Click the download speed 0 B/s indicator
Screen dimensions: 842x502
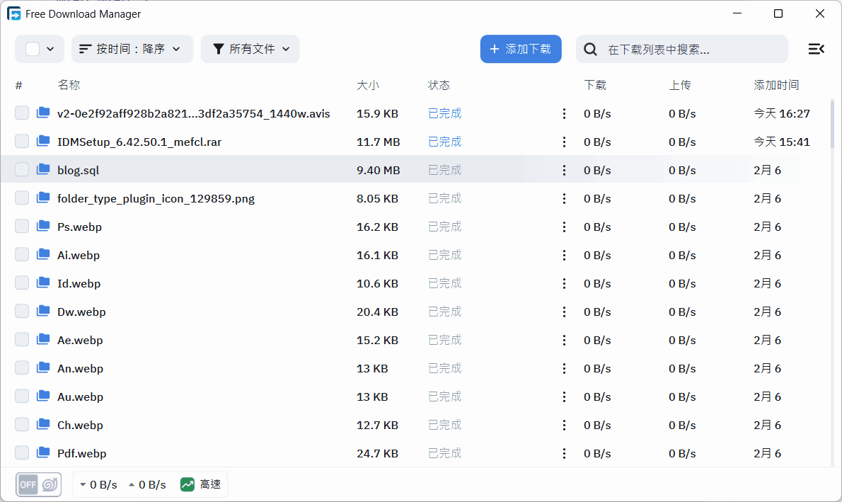[x=98, y=485]
